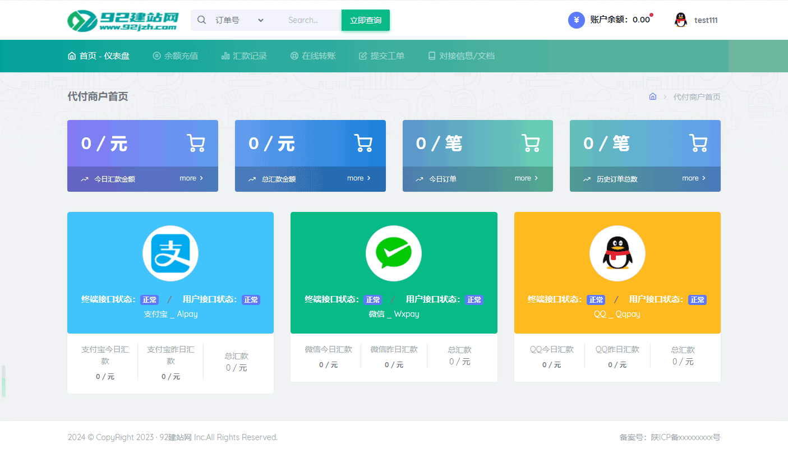Click the trend arrow icon beside 今日汇款金额
Viewport: 788px width, 453px height.
coord(85,179)
